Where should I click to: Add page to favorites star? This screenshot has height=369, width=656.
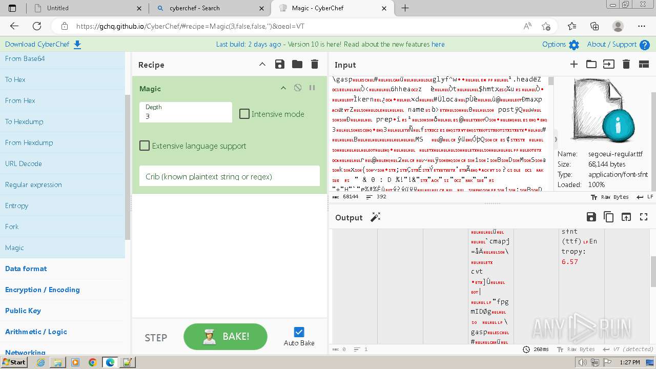tap(546, 26)
